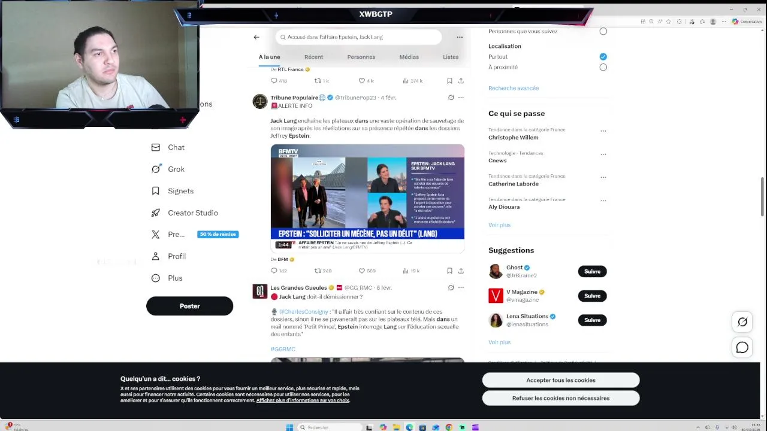
Task: Open options for Cnews trend
Action: (x=603, y=154)
